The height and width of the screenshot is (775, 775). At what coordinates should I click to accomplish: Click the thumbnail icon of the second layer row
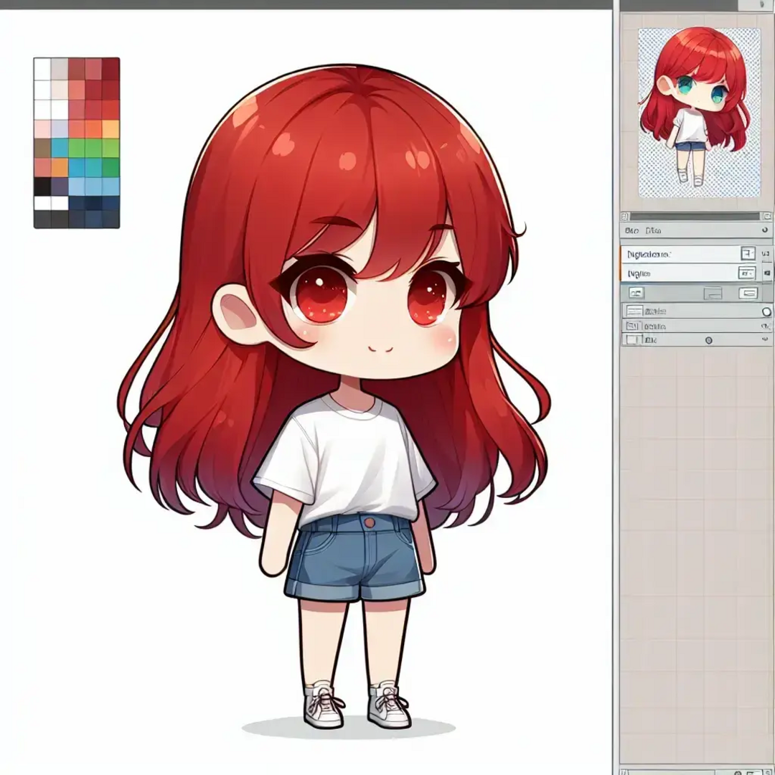point(634,326)
